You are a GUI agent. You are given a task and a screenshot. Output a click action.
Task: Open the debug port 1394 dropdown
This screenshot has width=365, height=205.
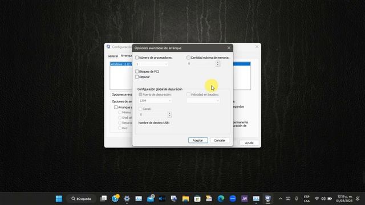(155, 101)
